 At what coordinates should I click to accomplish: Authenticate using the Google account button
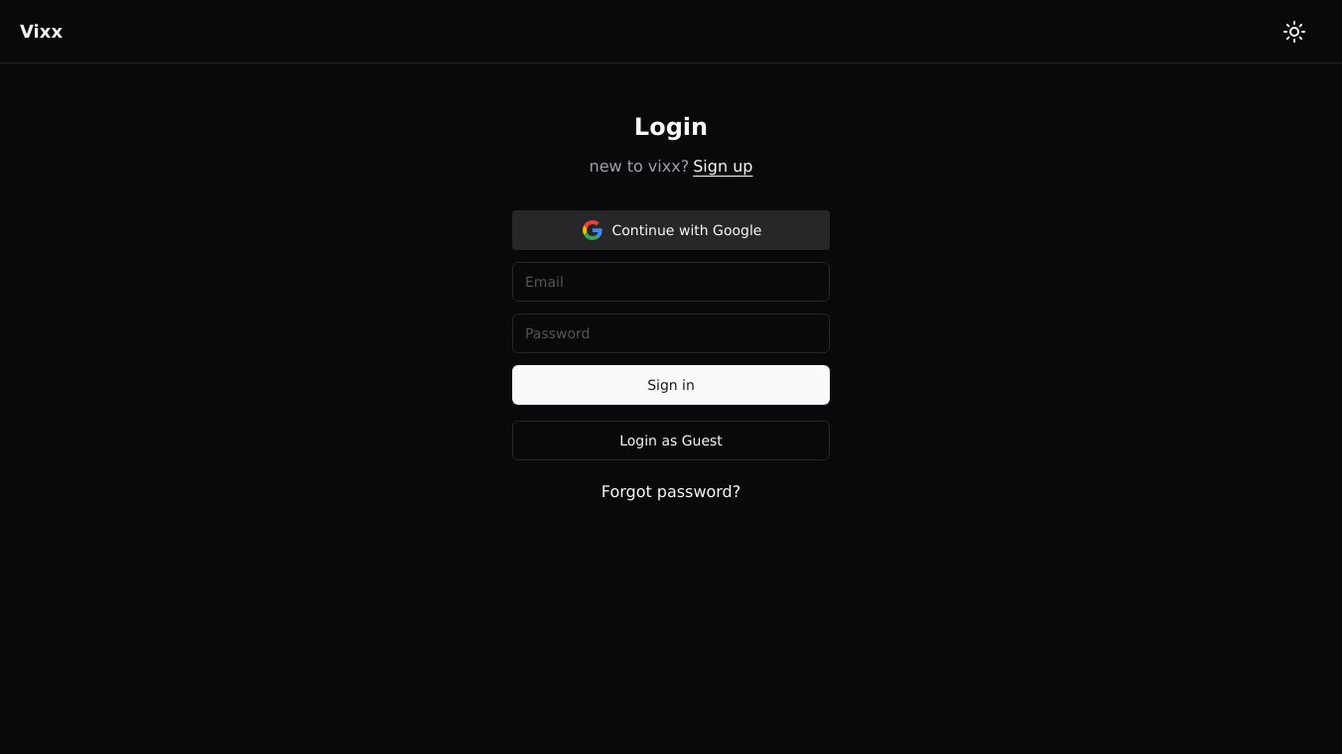point(671,230)
